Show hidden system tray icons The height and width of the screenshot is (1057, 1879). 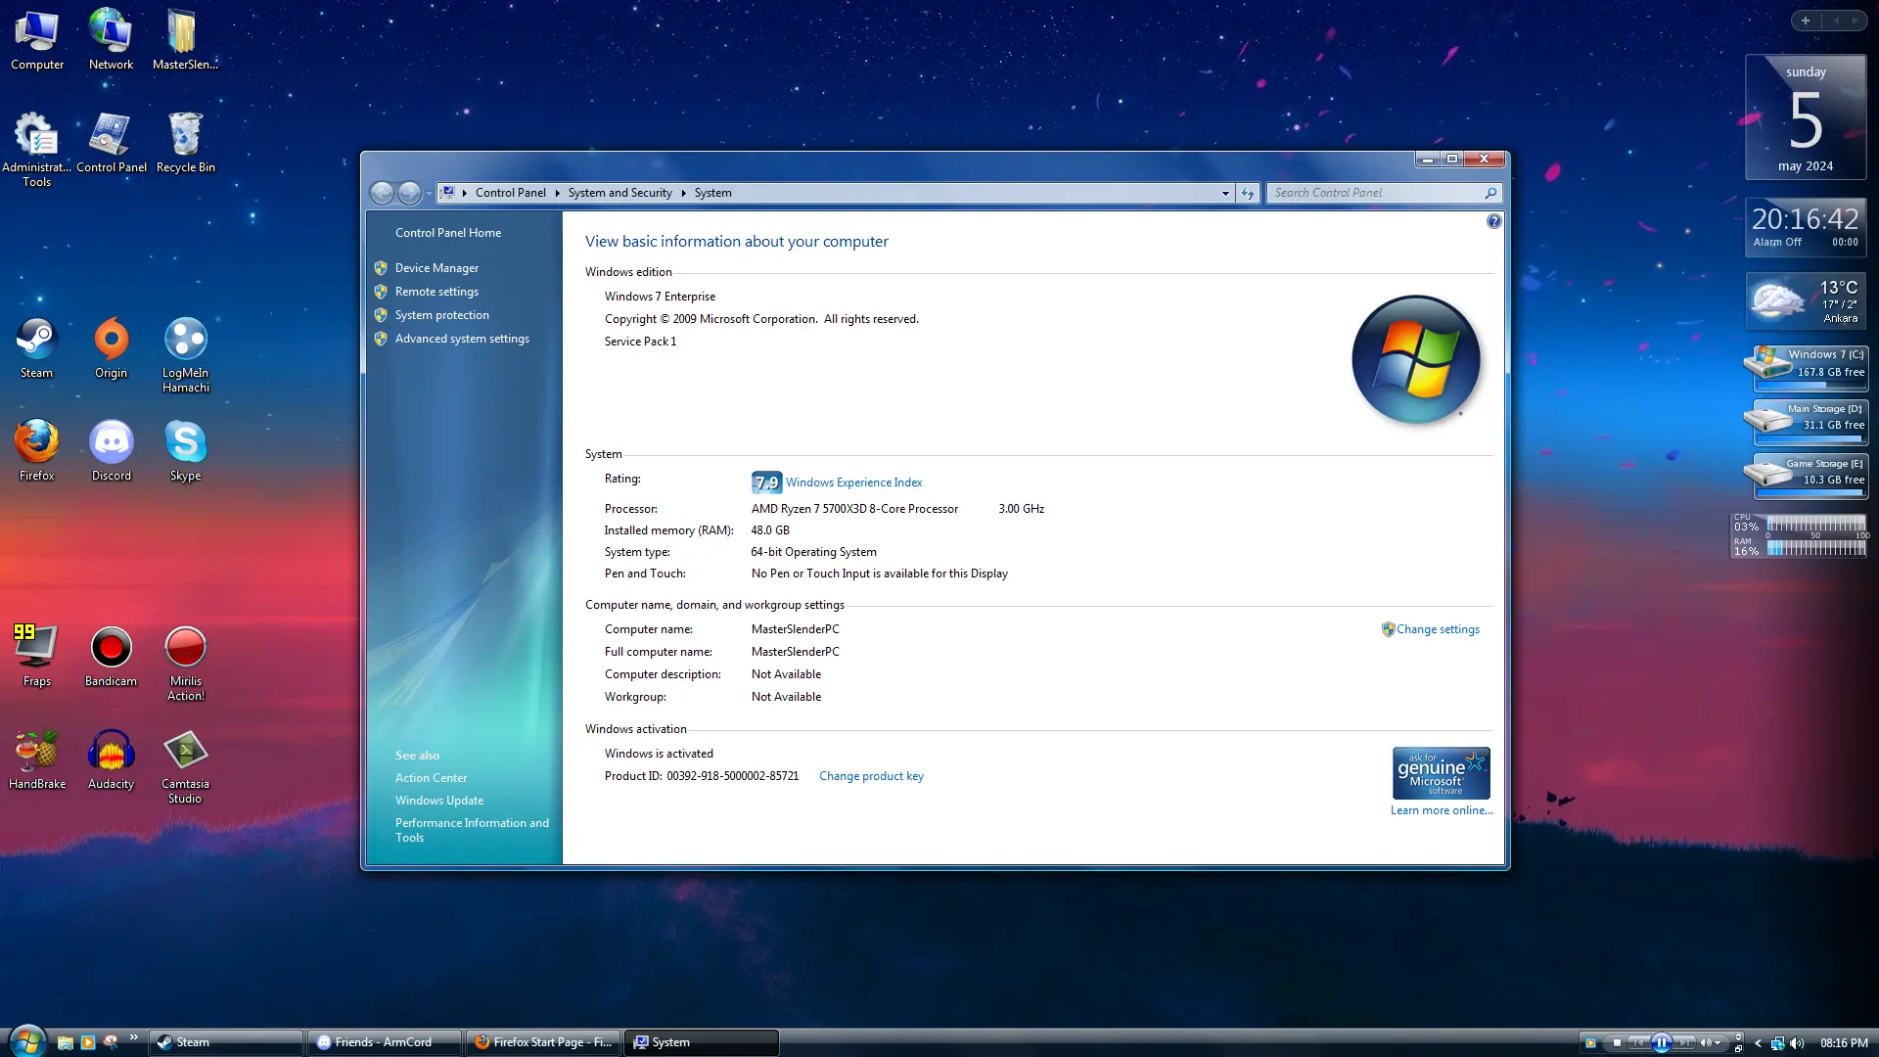(x=1758, y=1042)
